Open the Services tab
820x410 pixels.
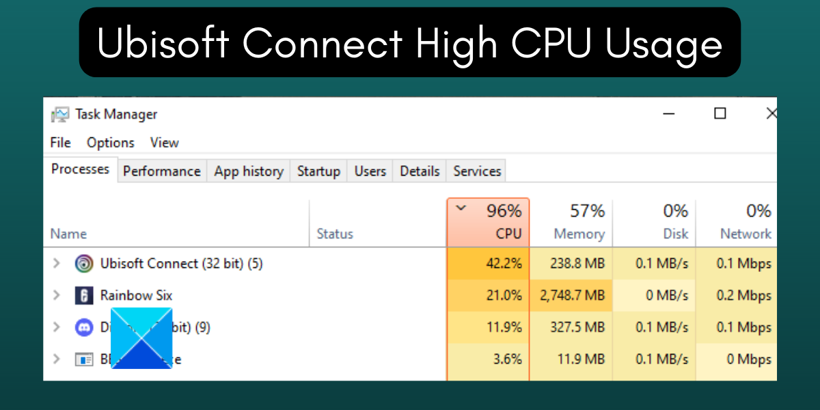coord(477,172)
